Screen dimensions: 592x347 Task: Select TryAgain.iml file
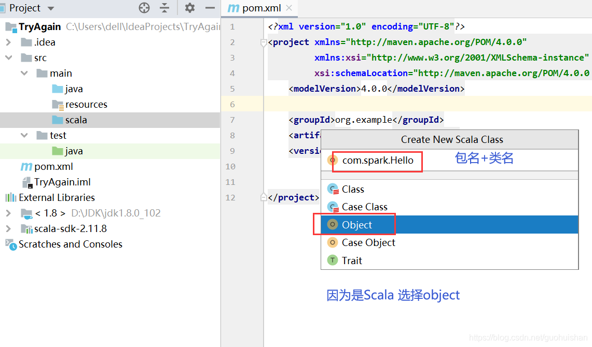click(62, 182)
